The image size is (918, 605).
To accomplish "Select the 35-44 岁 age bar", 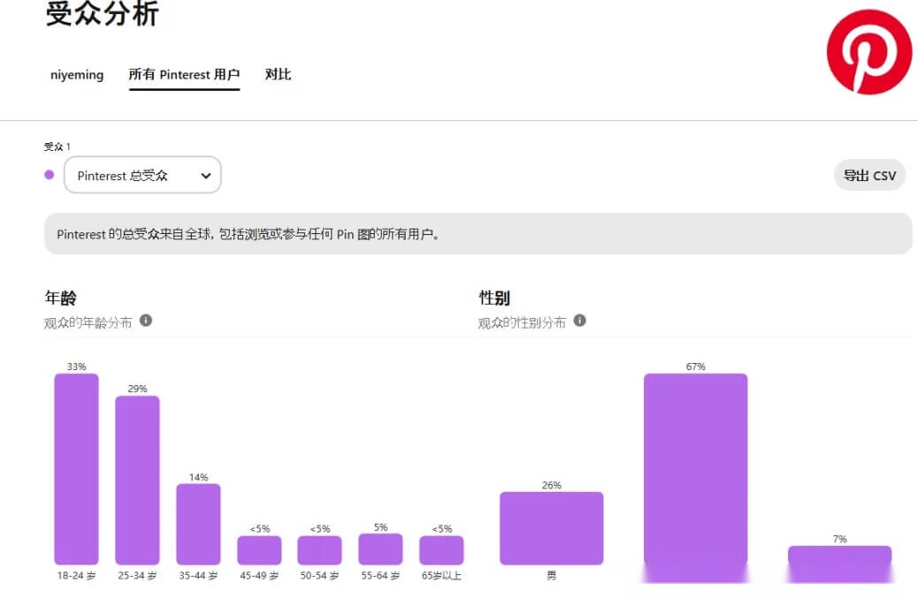I will click(199, 525).
